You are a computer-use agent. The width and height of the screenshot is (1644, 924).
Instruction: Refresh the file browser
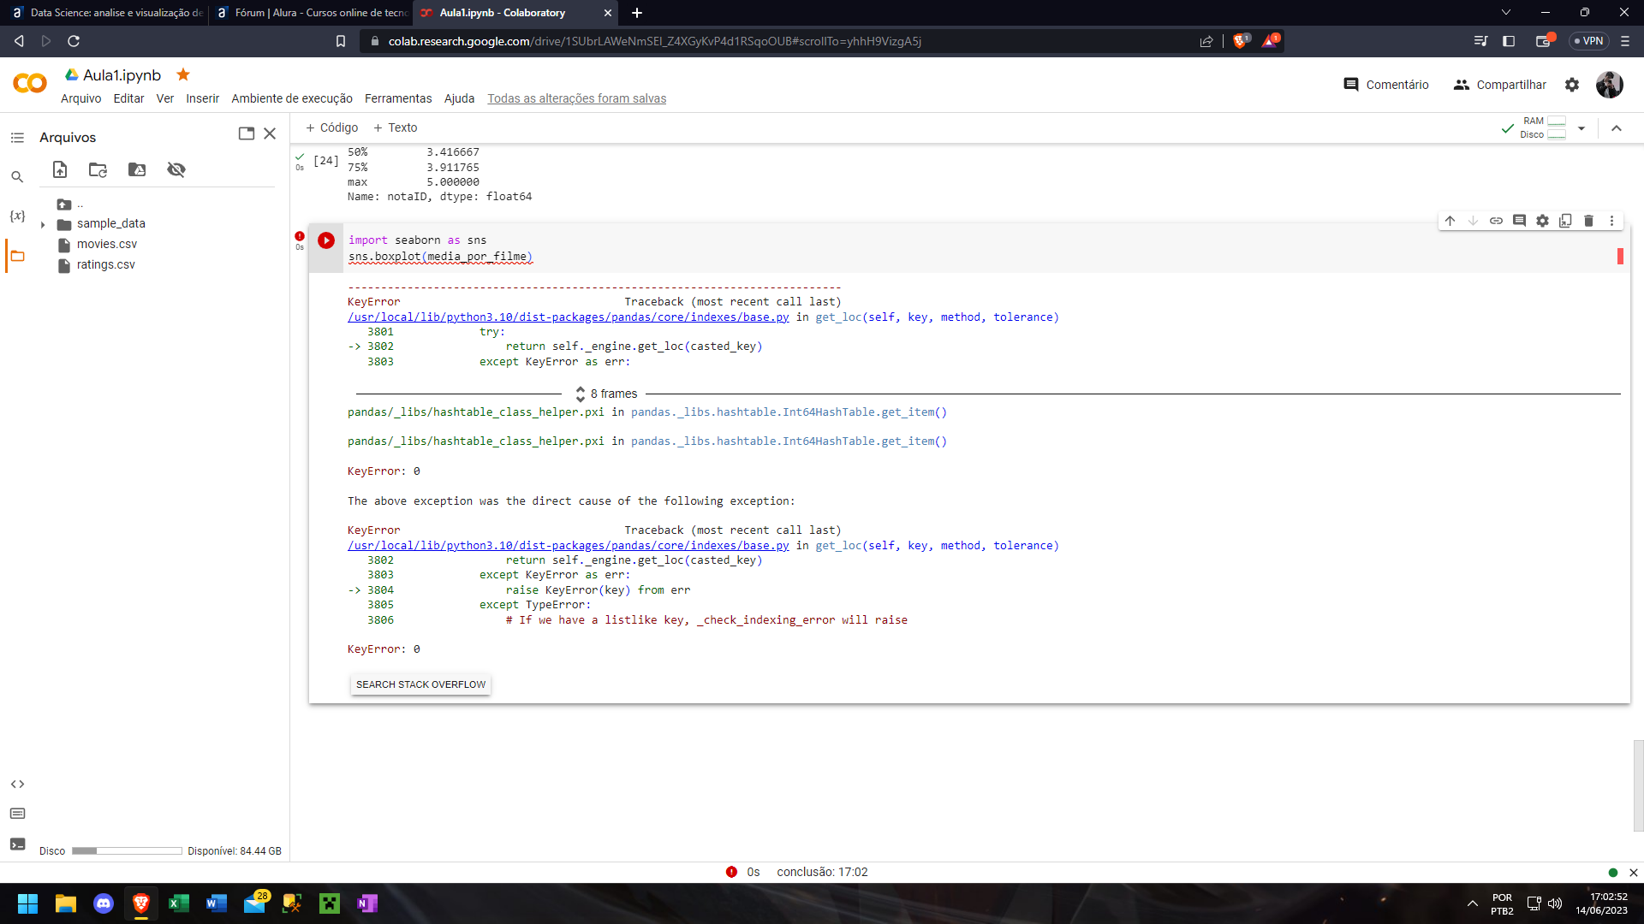(98, 169)
